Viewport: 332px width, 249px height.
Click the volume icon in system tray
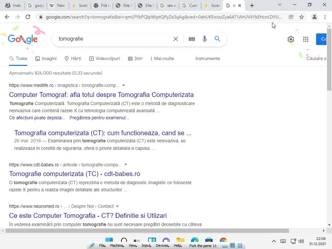(301, 241)
